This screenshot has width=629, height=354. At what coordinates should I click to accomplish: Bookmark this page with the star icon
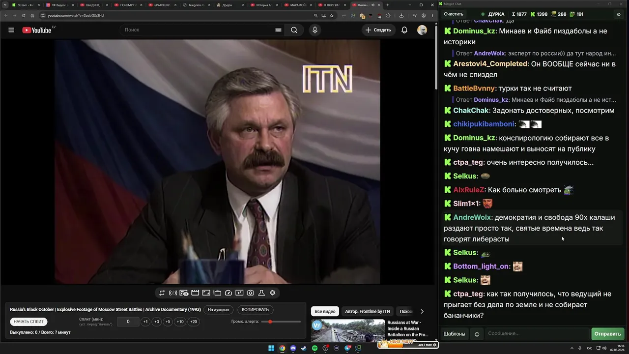[x=332, y=15]
